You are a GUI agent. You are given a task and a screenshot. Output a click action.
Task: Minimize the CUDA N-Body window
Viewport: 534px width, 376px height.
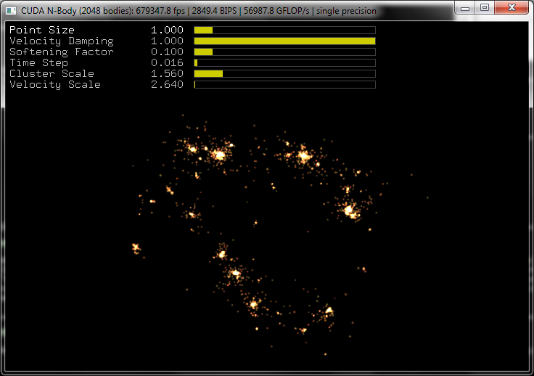coord(465,8)
